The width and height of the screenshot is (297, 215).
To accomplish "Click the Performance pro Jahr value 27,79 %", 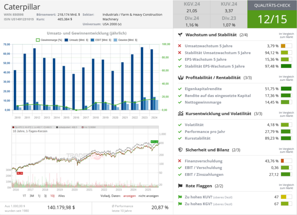I will pos(272,131).
